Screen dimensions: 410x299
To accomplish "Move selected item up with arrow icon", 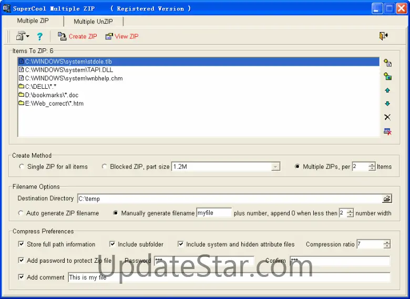I will (x=387, y=90).
